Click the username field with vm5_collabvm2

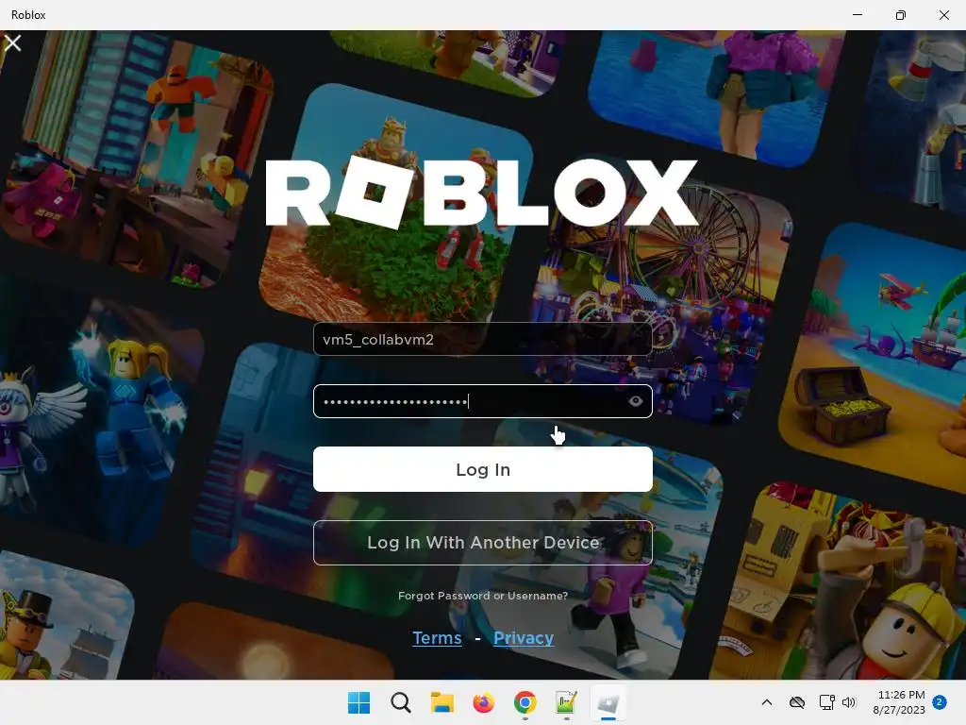482,339
